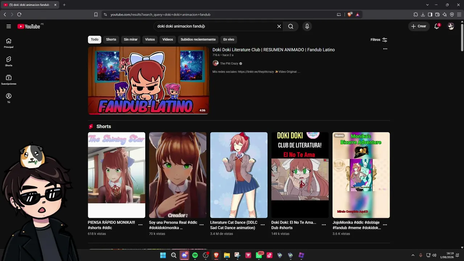Start voice search with the microphone
464x261 pixels.
coord(307,26)
